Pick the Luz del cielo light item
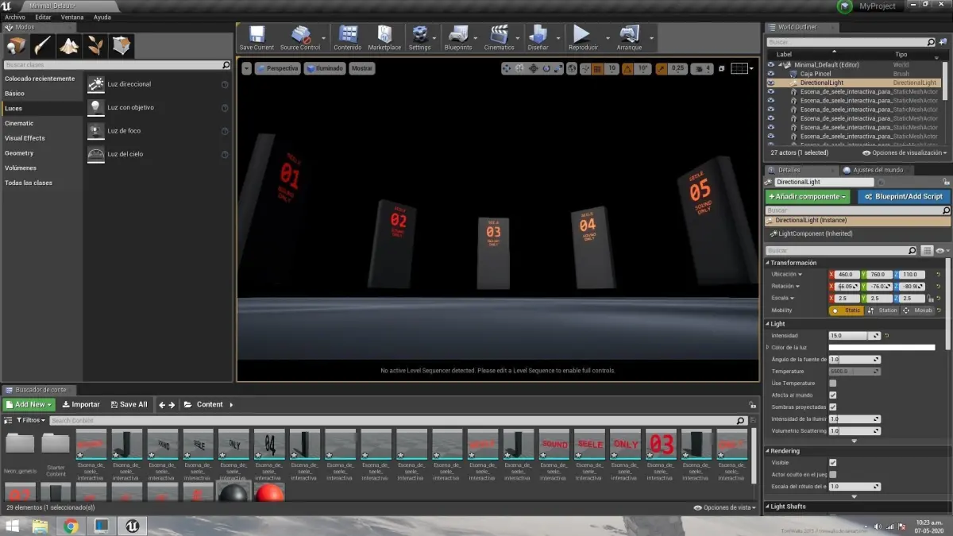 (158, 154)
